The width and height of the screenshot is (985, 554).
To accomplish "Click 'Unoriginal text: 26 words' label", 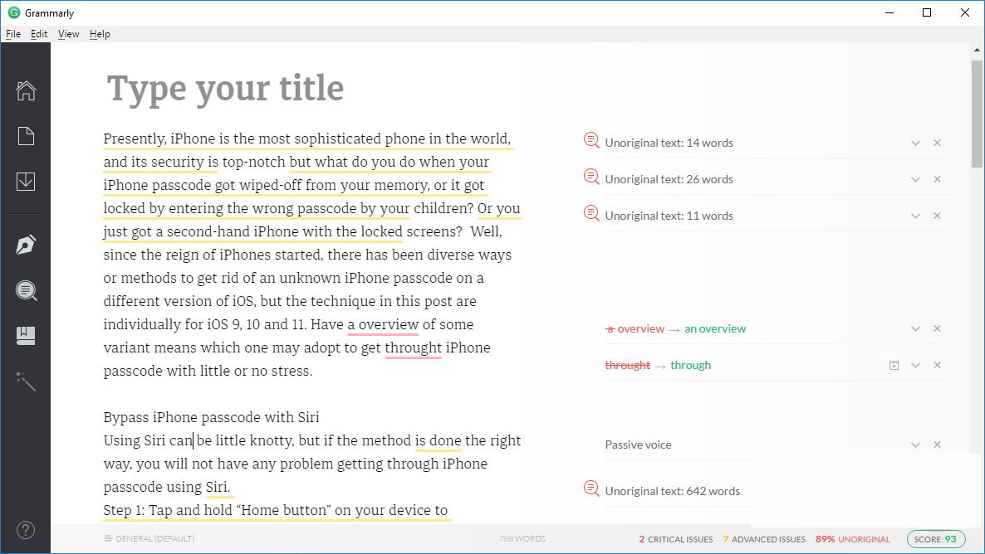I will coord(669,179).
